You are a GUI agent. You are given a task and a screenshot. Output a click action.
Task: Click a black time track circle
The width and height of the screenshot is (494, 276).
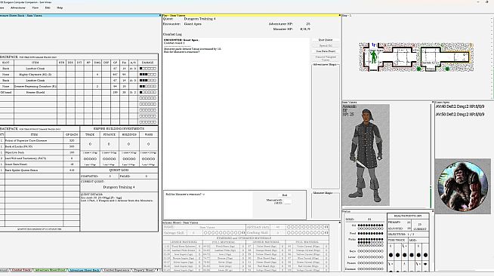(x=391, y=255)
